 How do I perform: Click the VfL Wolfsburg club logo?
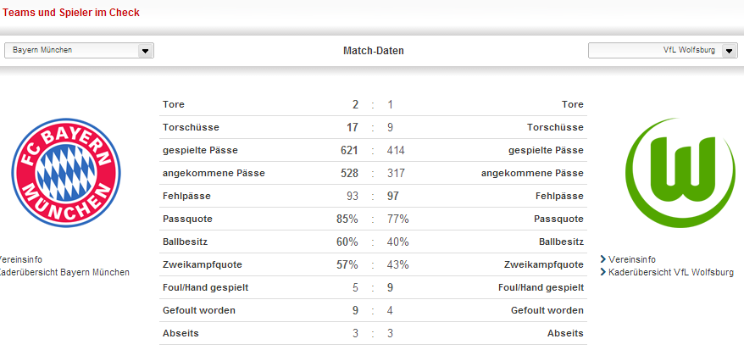[x=680, y=173]
